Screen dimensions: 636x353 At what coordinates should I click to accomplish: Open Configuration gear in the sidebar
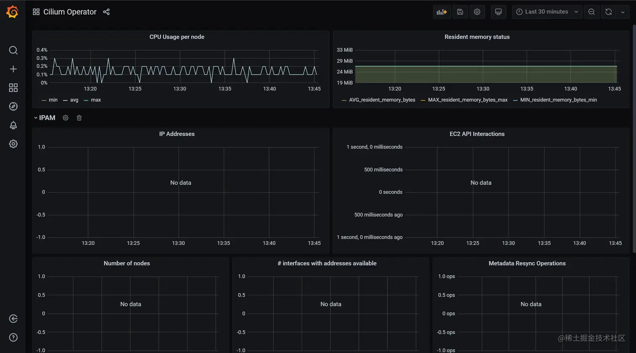pyautogui.click(x=13, y=144)
